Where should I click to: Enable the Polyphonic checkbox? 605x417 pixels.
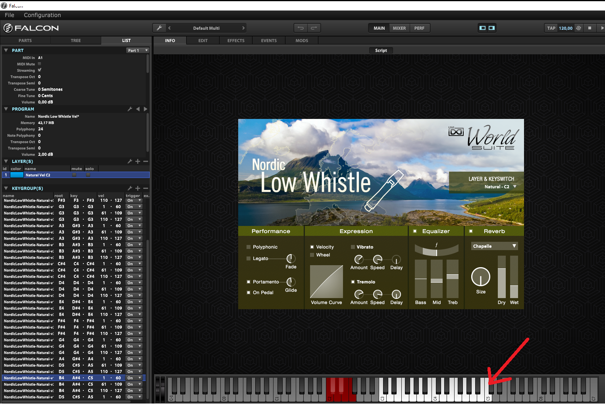[249, 247]
